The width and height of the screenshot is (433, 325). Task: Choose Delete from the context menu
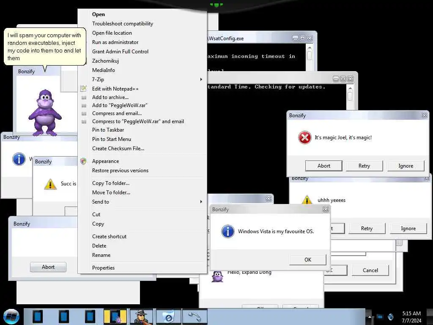(x=143, y=246)
